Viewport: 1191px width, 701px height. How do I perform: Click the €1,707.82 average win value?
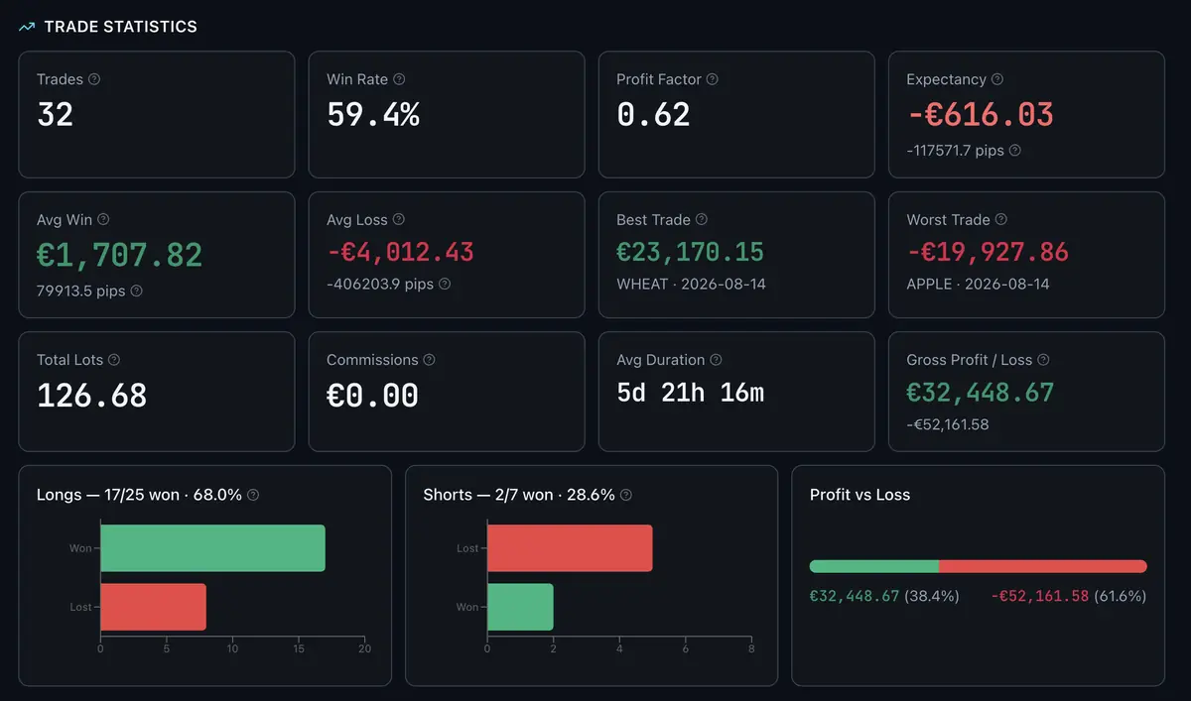pos(119,255)
